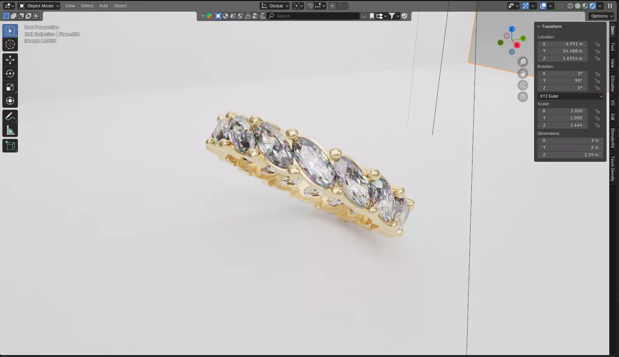The image size is (619, 357).
Task: Switch to Wireframe viewport shading
Action: pyautogui.click(x=570, y=6)
